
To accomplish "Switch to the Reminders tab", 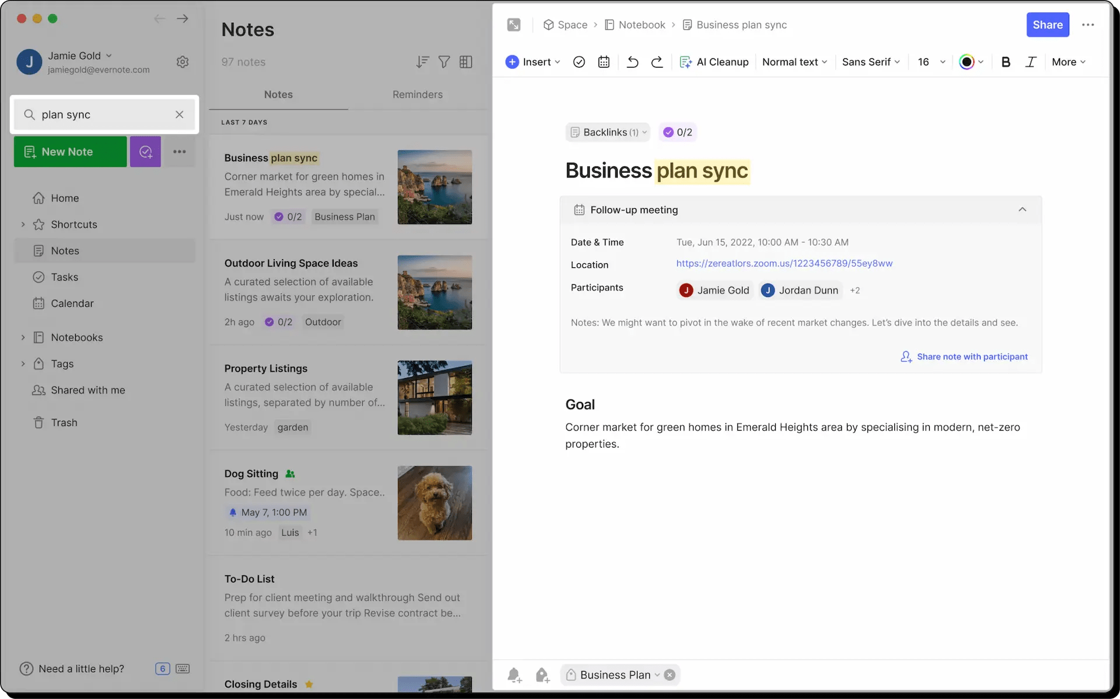I will pos(418,95).
